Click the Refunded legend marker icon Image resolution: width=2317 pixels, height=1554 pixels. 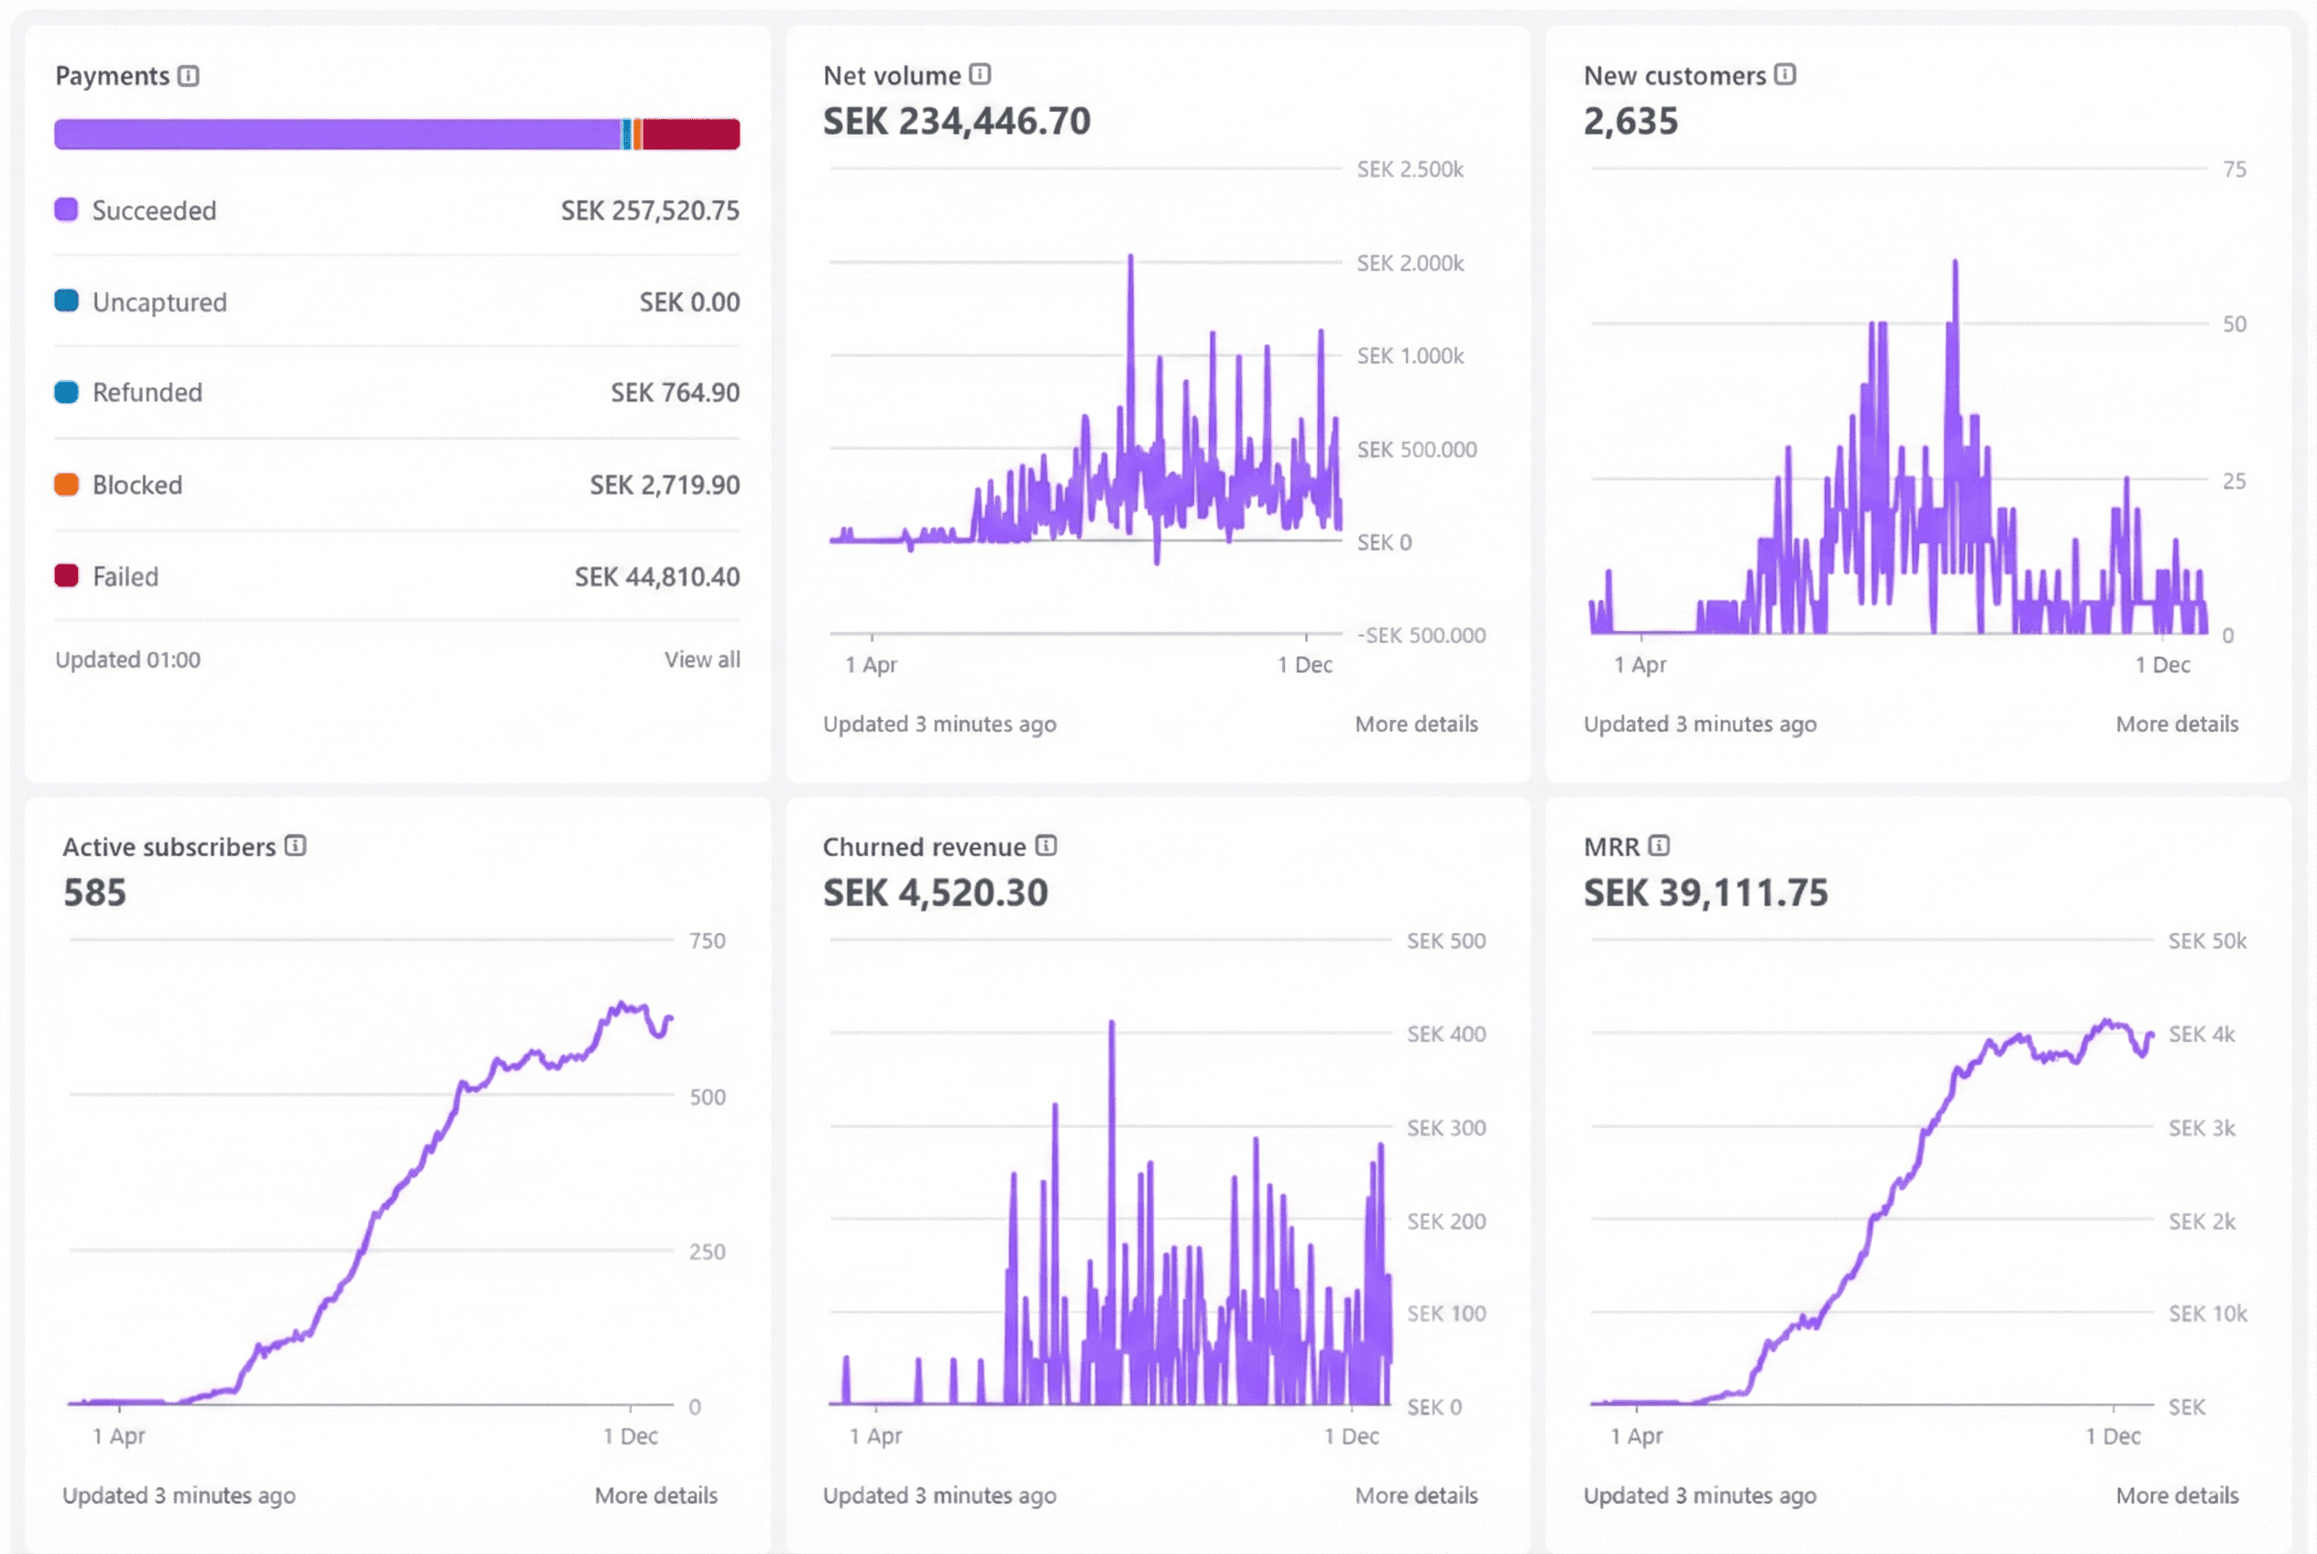tap(65, 391)
